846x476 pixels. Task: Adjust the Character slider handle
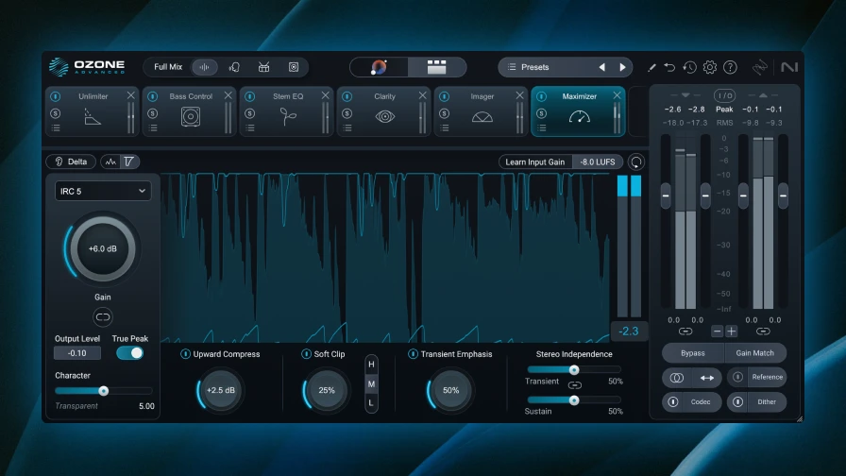pyautogui.click(x=104, y=390)
